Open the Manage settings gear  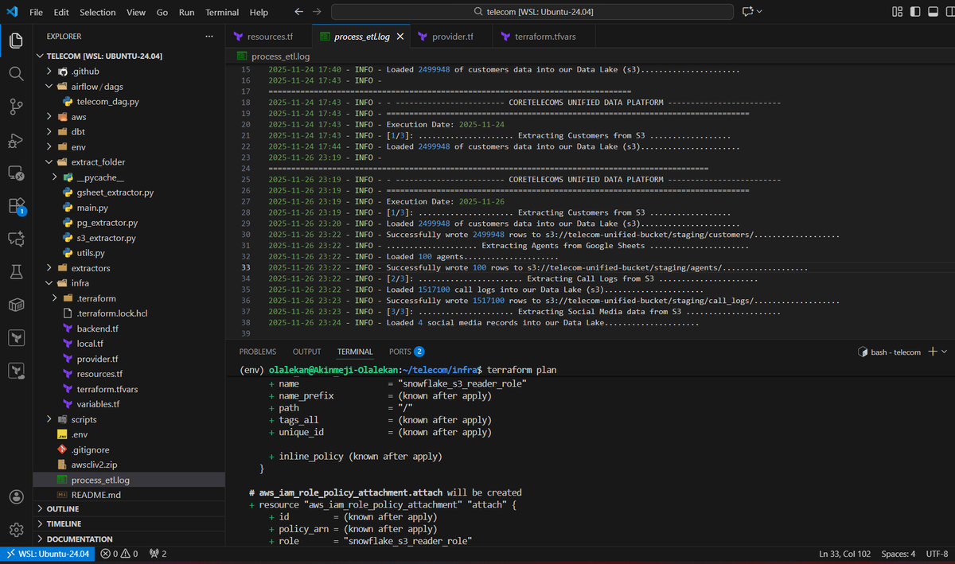click(x=17, y=529)
